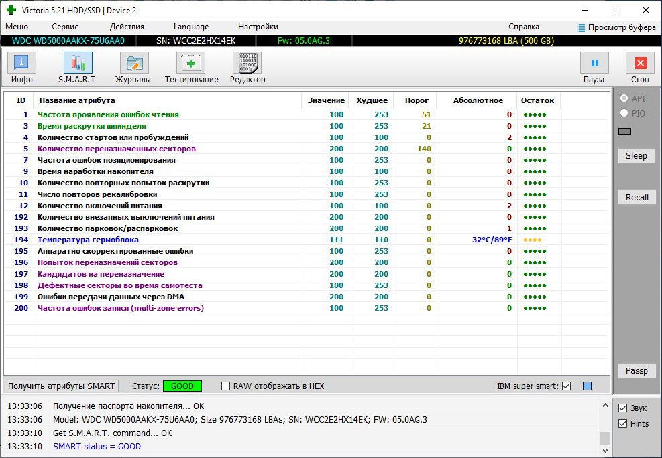Viewport: 662px width, 458px height.
Task: Click the 976773168 LBA (500 GB) label
Action: (506, 41)
